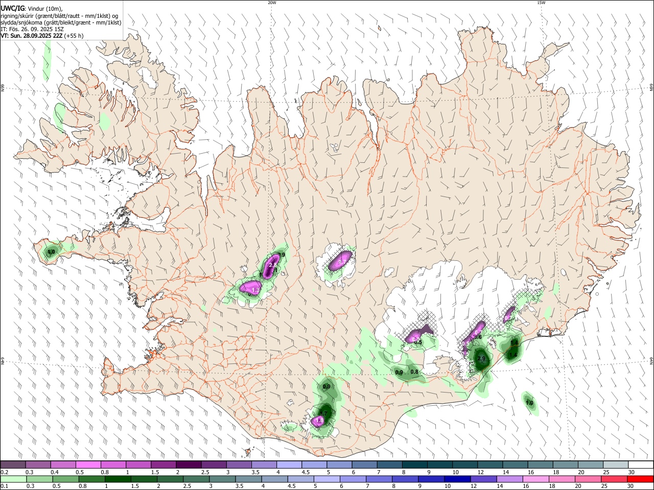This screenshot has height=490, width=654.
Task: Click the 2.9 rain value on the map
Action: 481,359
